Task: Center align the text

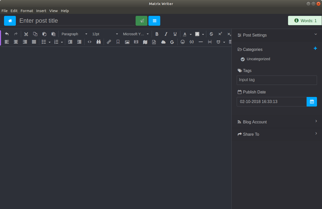Action: (16, 42)
